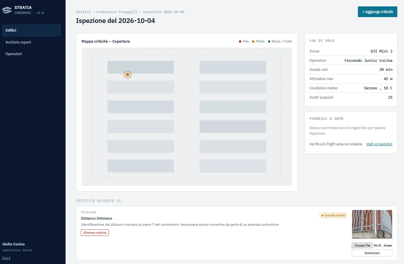Image resolution: width=404 pixels, height=264 pixels.
Task: Open the Edifici sidebar item
Action: point(31,30)
